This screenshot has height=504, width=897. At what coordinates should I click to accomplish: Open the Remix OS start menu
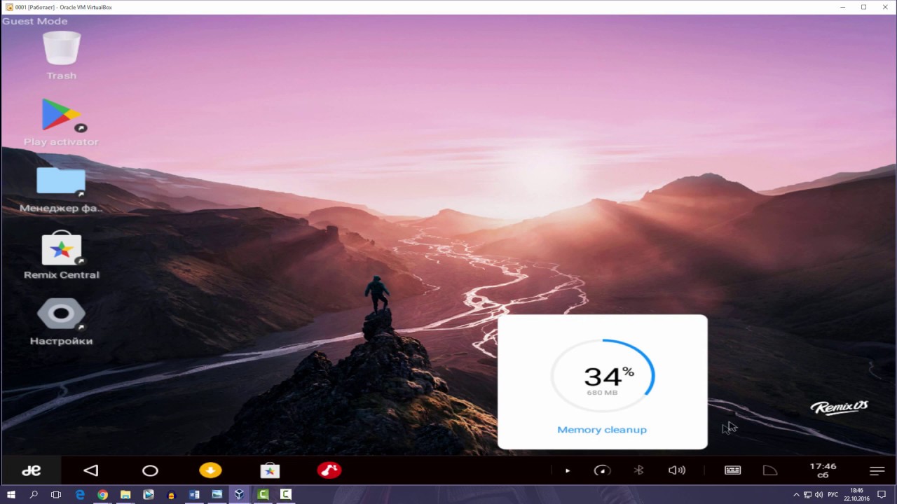(x=31, y=470)
